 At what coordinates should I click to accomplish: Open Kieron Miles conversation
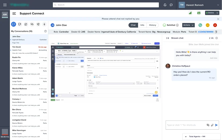(x=29, y=71)
